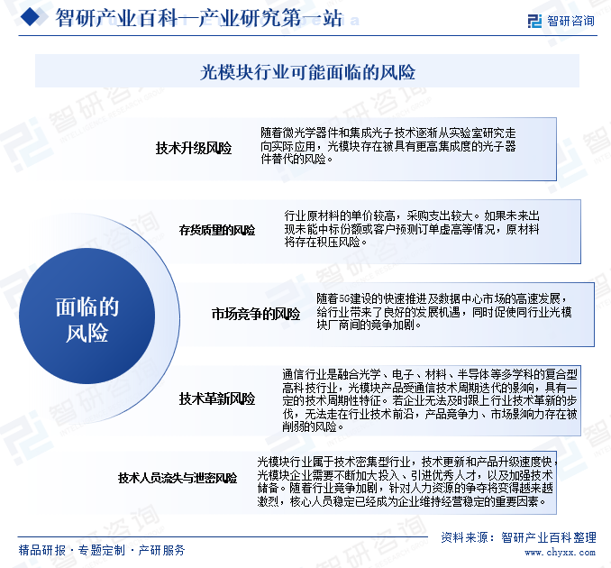Click the blue circle labeled 面临的风险

coord(87,316)
